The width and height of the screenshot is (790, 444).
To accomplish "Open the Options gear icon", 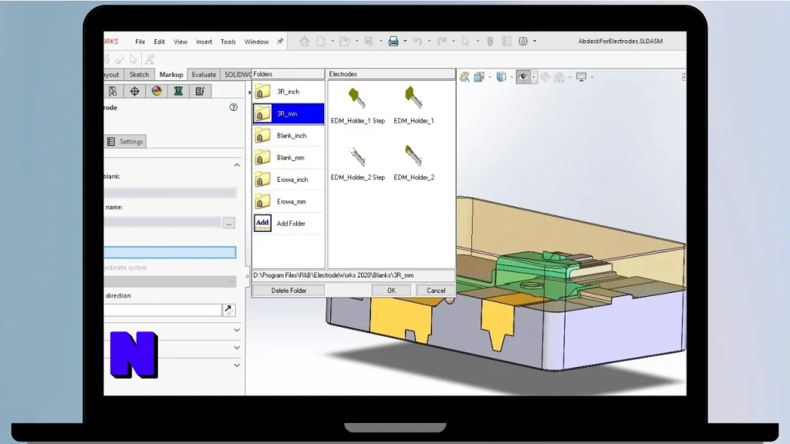I will click(x=523, y=42).
